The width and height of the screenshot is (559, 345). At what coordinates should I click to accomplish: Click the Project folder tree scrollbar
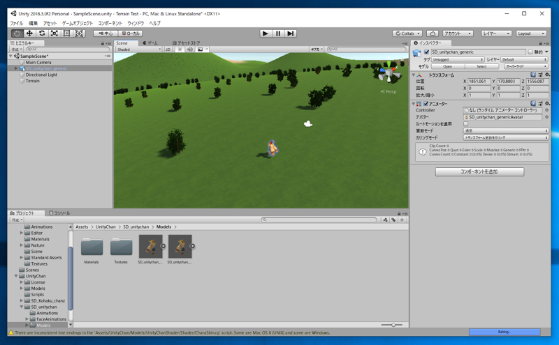[71, 278]
